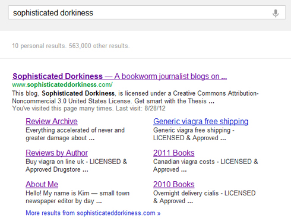Click the snippet 'Everything accelerated of never and'
Screen dimensions: 291x221
(x=75, y=130)
